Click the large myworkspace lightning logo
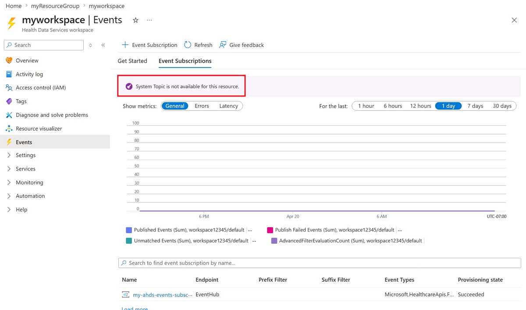This screenshot has width=526, height=310. [x=12, y=23]
